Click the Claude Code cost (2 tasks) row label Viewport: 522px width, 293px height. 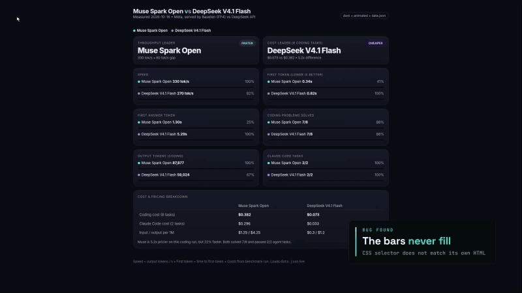click(162, 223)
